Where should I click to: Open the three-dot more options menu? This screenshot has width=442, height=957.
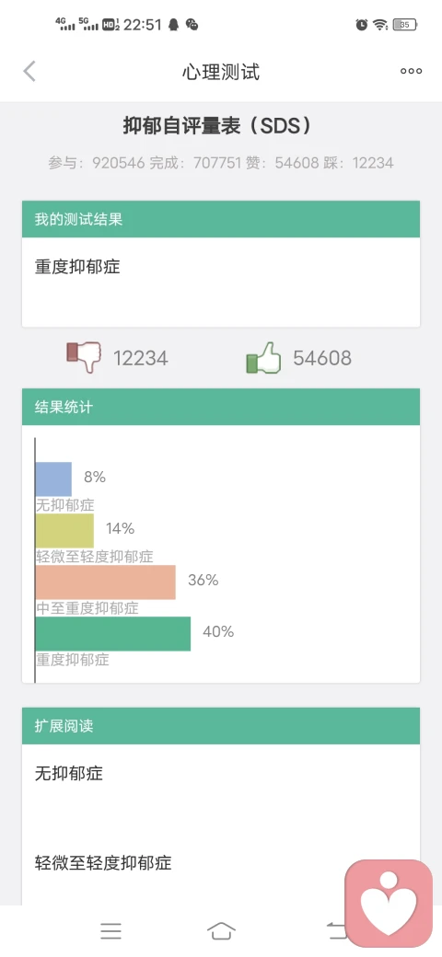(x=411, y=72)
